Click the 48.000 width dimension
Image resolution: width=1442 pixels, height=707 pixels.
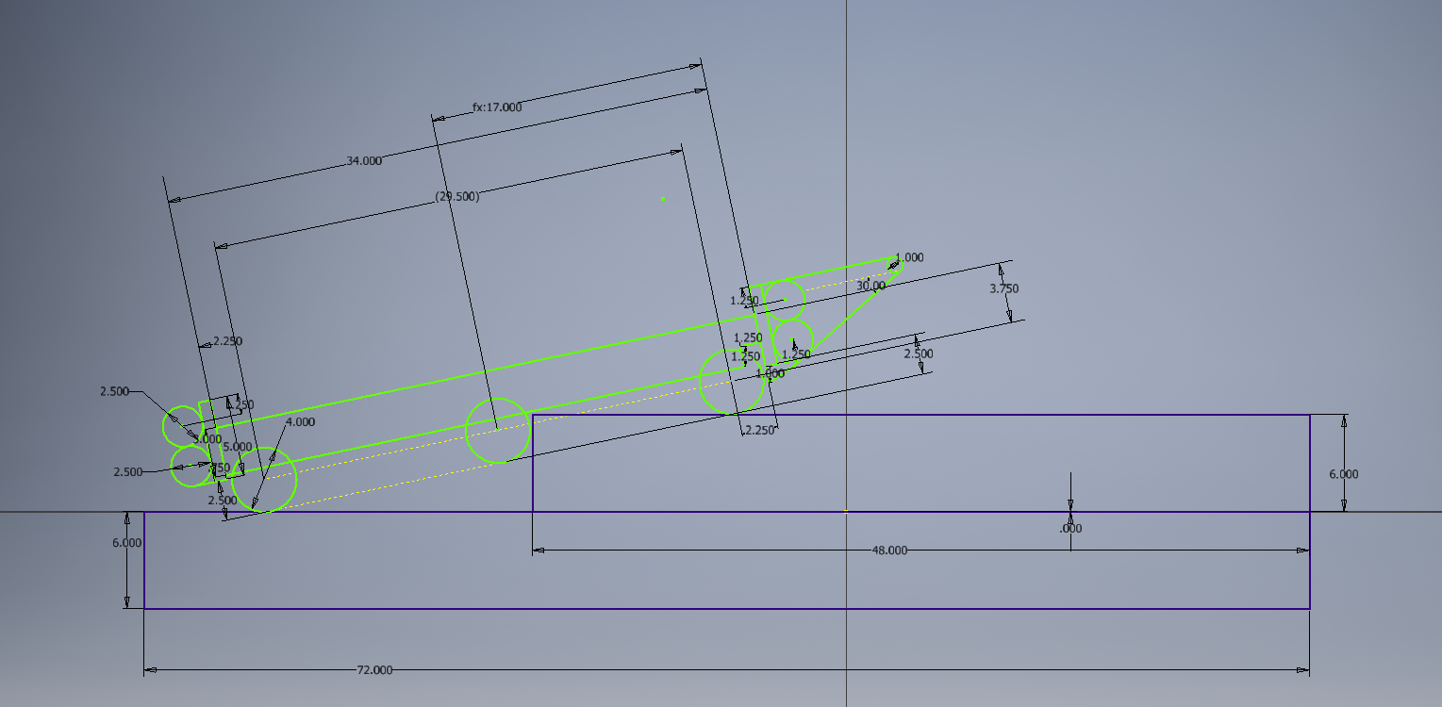tap(889, 550)
